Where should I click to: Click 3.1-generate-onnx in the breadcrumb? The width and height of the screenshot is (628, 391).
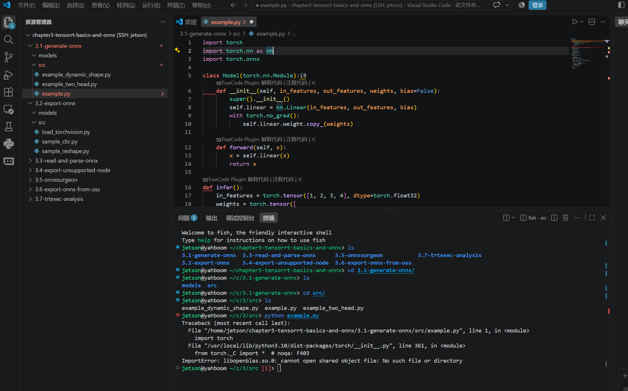click(x=203, y=34)
